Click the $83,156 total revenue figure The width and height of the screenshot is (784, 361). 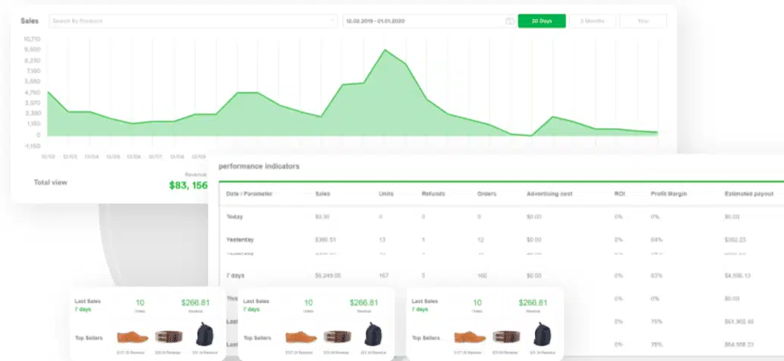[x=188, y=185]
